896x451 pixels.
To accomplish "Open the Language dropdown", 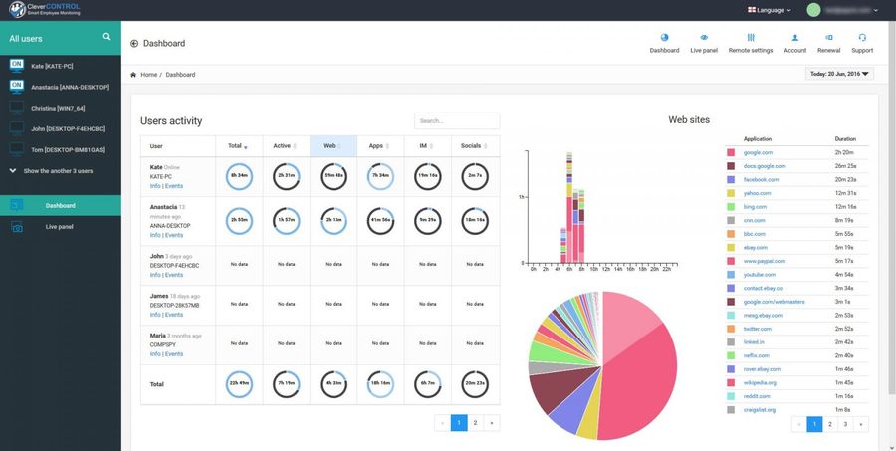I will tap(770, 10).
